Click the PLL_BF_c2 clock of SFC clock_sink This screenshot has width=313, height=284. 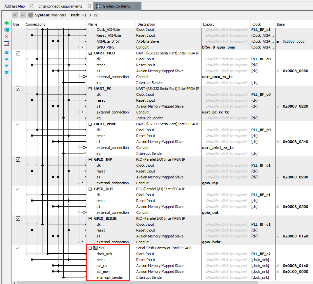pyautogui.click(x=261, y=254)
